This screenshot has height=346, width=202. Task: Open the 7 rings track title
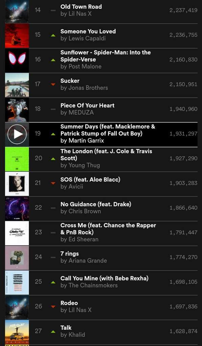[70, 254]
